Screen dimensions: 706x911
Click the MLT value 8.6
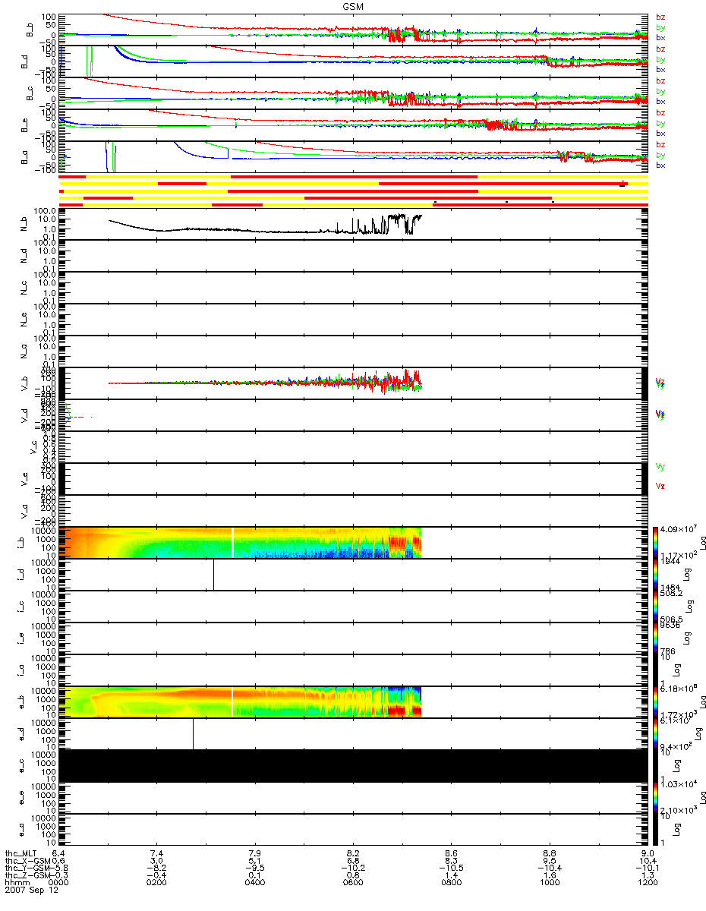tap(451, 854)
